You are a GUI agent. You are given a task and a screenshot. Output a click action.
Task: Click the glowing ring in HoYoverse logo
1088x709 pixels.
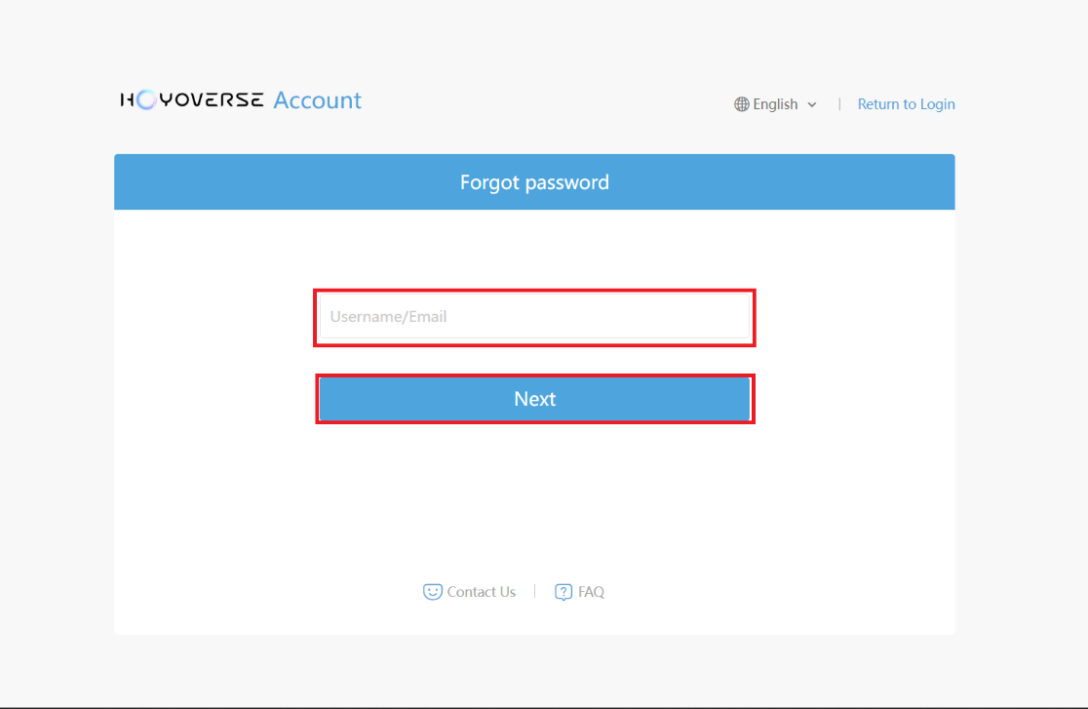pyautogui.click(x=145, y=100)
